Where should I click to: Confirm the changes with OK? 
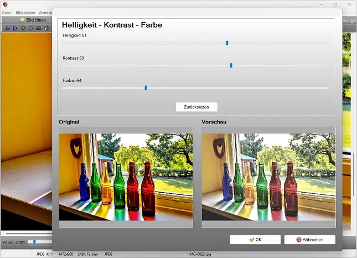(x=255, y=240)
